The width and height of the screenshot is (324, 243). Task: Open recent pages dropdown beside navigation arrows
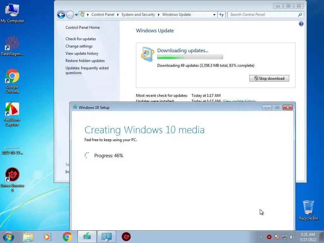click(x=76, y=15)
